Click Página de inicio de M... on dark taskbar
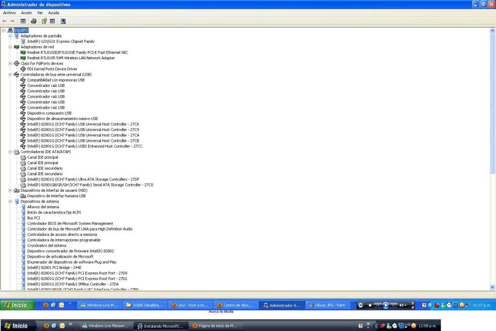Viewport: 496px width, 331px height. point(216,326)
